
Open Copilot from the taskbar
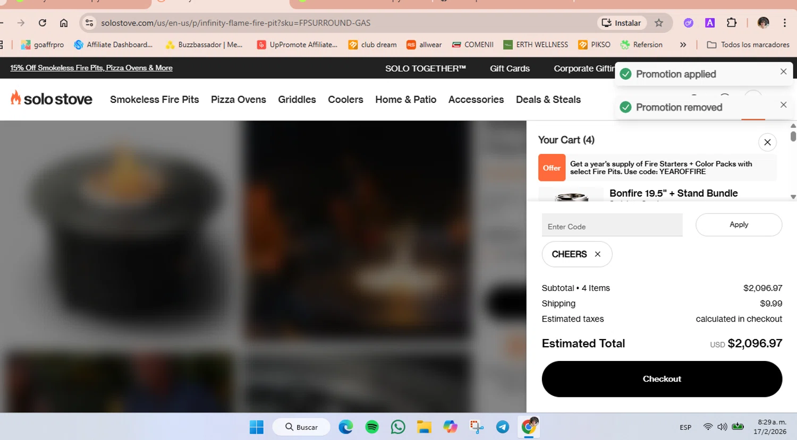click(x=450, y=427)
